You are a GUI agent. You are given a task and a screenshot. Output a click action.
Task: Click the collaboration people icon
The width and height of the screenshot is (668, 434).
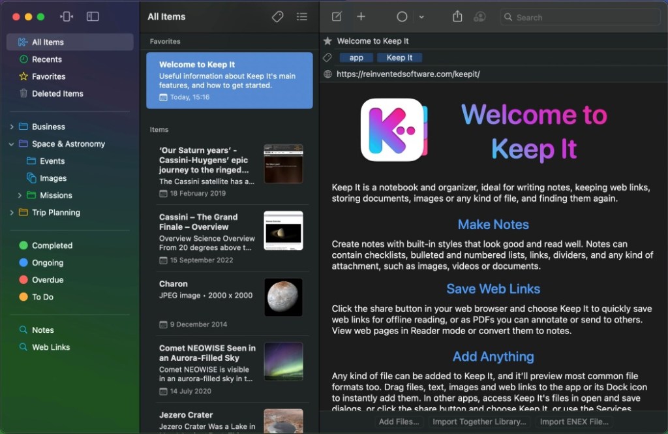click(x=480, y=16)
